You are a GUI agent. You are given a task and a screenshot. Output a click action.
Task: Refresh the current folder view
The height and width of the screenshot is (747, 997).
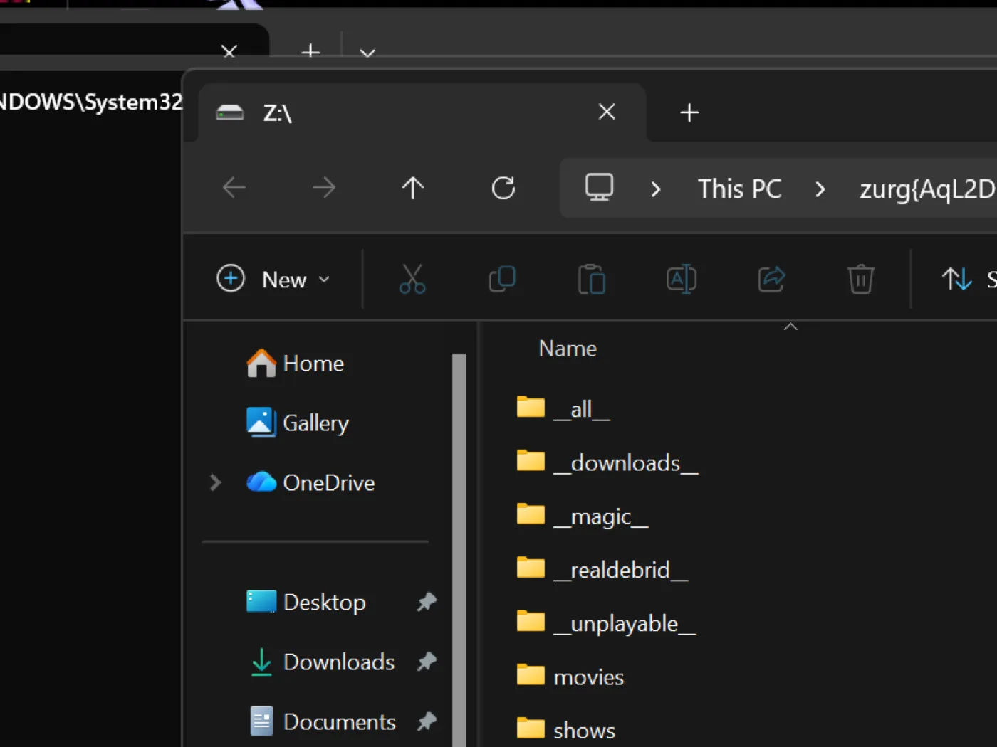coord(503,188)
